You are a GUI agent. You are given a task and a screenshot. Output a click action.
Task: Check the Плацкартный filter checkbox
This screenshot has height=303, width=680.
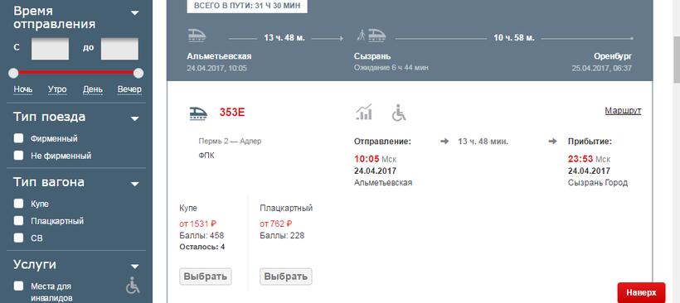coord(18,221)
